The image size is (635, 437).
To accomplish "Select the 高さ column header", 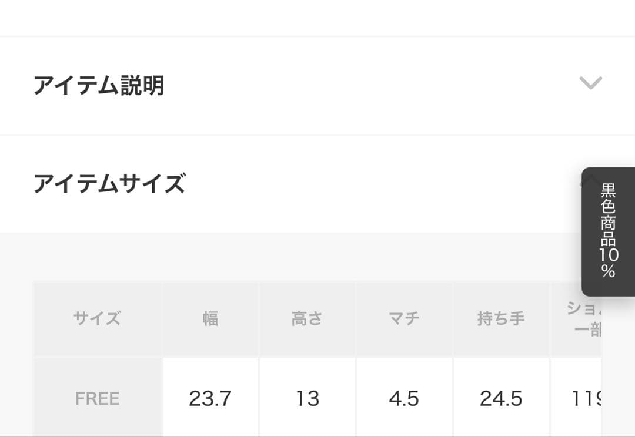I will pyautogui.click(x=307, y=318).
